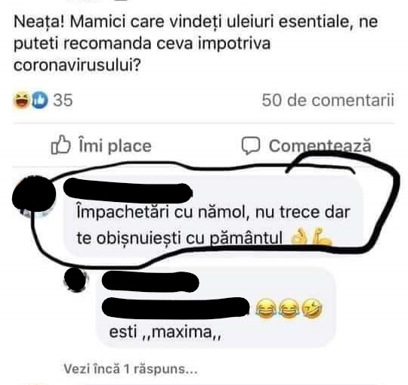Select the esti maxima reply bubble
Viewport: 408px width, 385px height.
(216, 308)
